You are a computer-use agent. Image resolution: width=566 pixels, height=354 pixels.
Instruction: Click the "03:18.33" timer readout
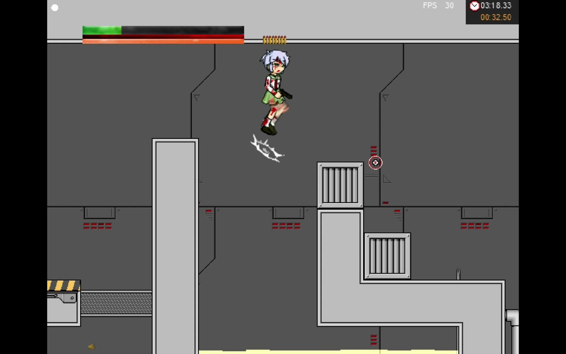pyautogui.click(x=496, y=6)
